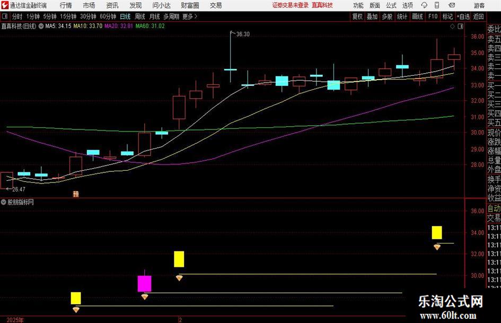This screenshot has width=501, height=323.
Task: Click the 36.30 high price label
Action: [x=243, y=34]
